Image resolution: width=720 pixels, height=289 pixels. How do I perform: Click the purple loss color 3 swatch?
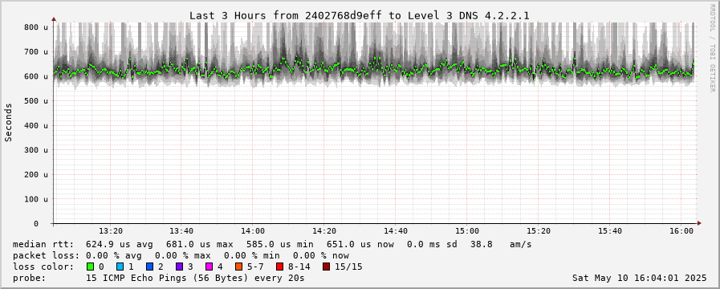179,267
